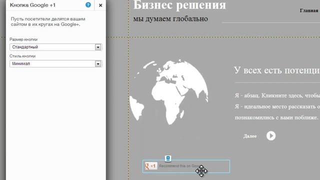Click the Размер кнопки label
Image resolution: width=320 pixels, height=180 pixels.
23,39
